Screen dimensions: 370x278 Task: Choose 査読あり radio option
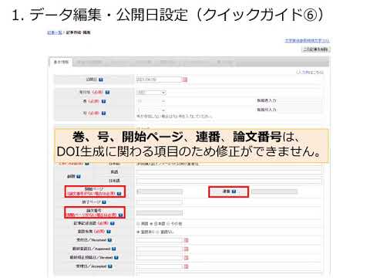point(138,232)
